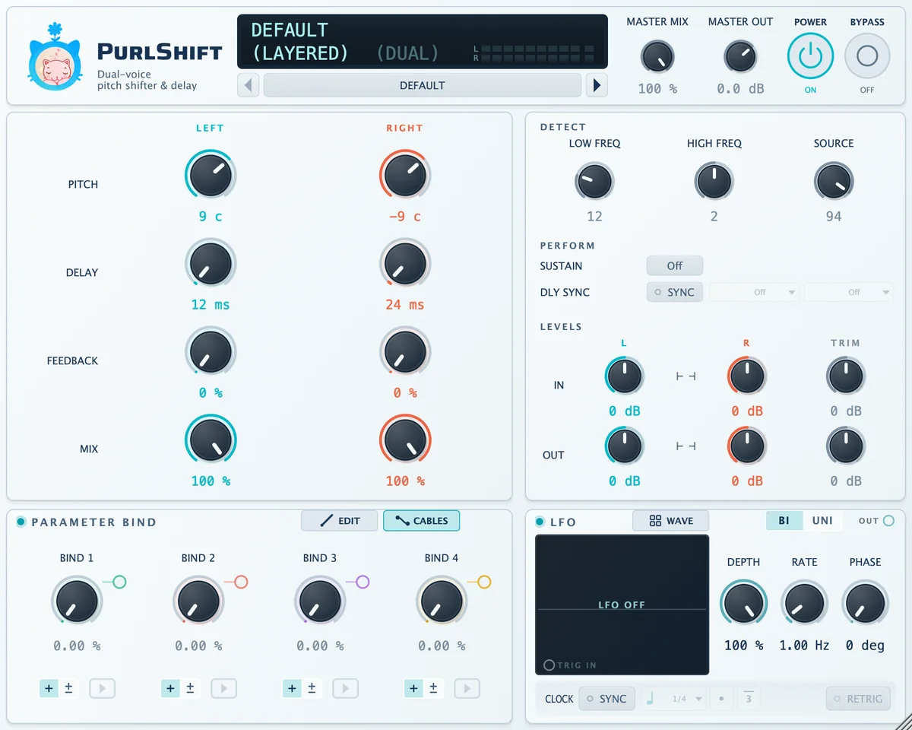Toggle the Parameter Bind enable indicator

(x=21, y=522)
